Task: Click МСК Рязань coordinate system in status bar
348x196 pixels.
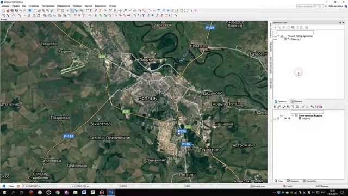Action: tap(322, 186)
